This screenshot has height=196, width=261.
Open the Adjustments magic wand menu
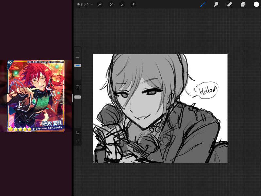point(111,4)
